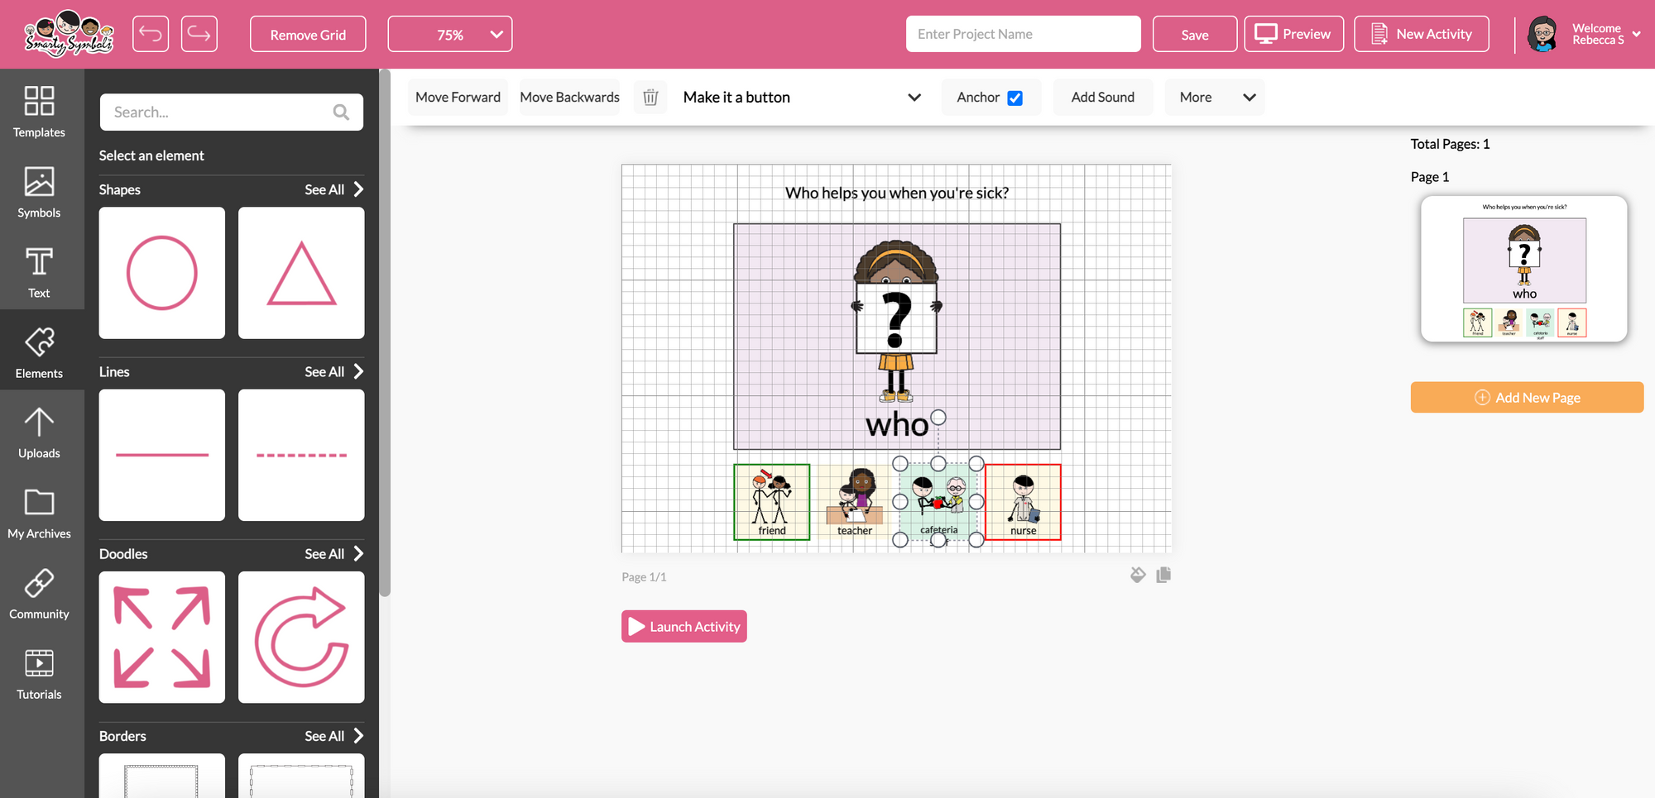1655x798 pixels.
Task: Open the Templates panel
Action: point(38,112)
